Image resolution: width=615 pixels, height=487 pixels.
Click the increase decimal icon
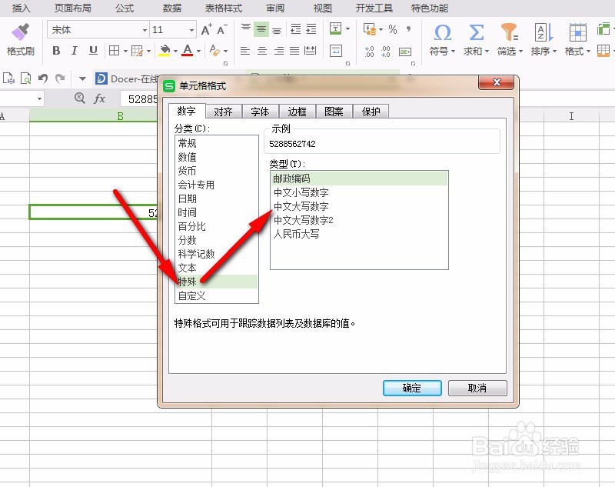coord(369,51)
